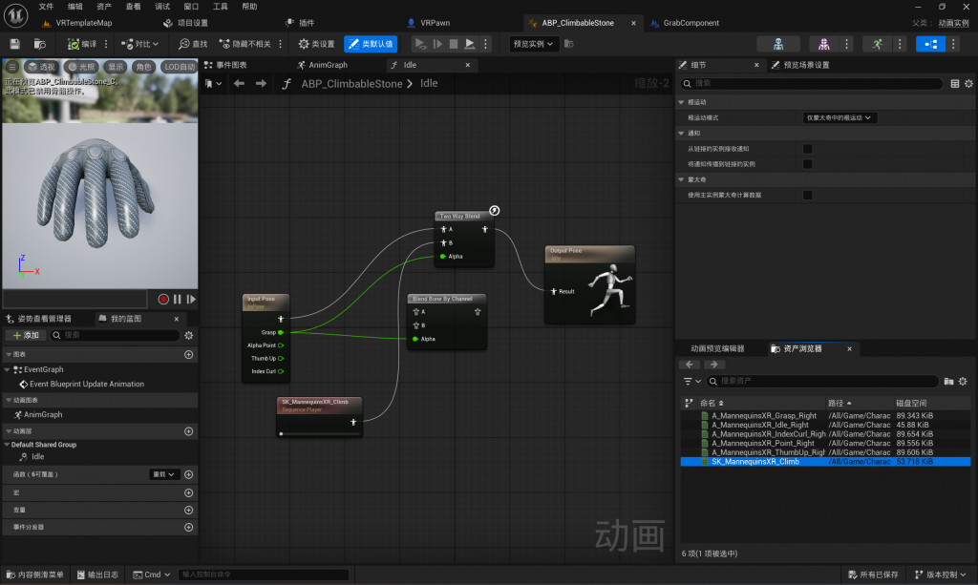Open the 窗口 menu
The width and height of the screenshot is (978, 585).
pyautogui.click(x=191, y=7)
